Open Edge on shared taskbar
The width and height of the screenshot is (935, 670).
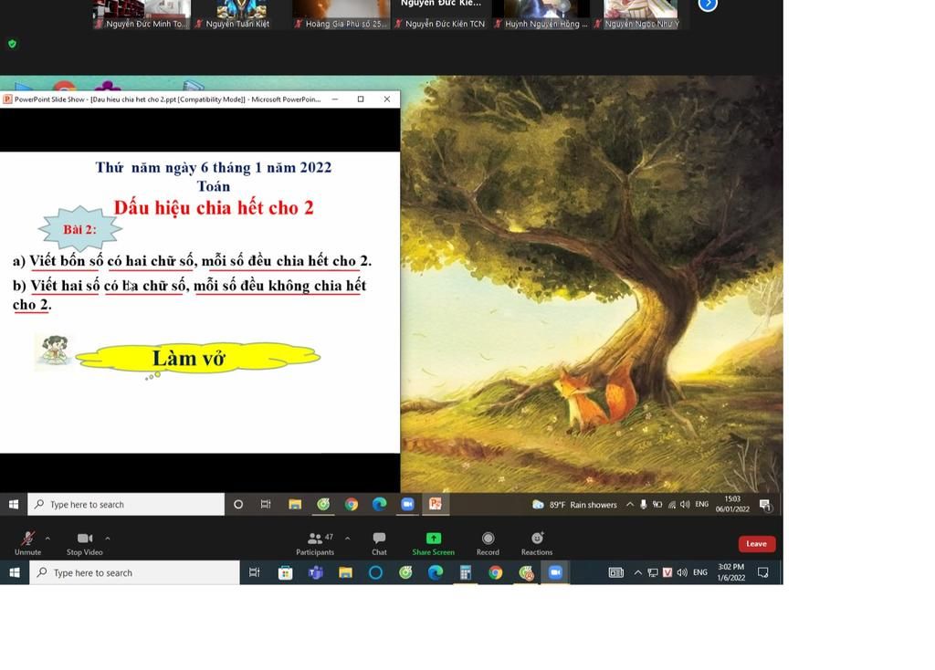point(379,504)
